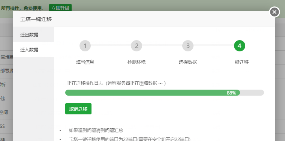Click the 一键迁移 step label
Screen dimensions: 285x141
click(x=240, y=62)
